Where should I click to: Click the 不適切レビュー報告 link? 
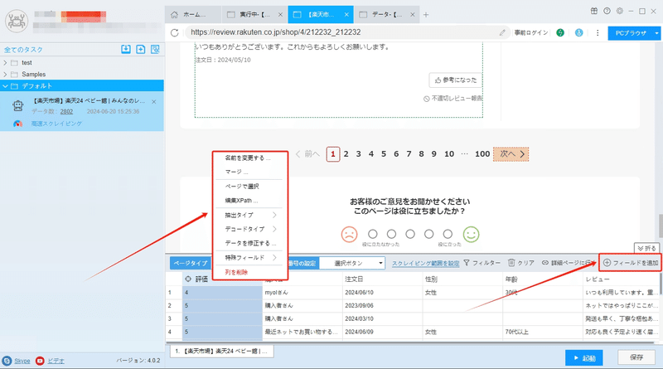(x=452, y=98)
